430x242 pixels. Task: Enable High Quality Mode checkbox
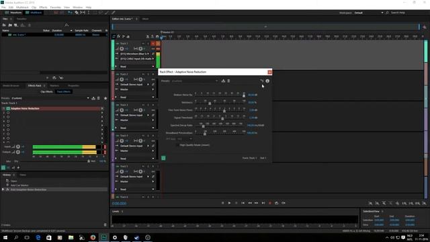point(177,145)
